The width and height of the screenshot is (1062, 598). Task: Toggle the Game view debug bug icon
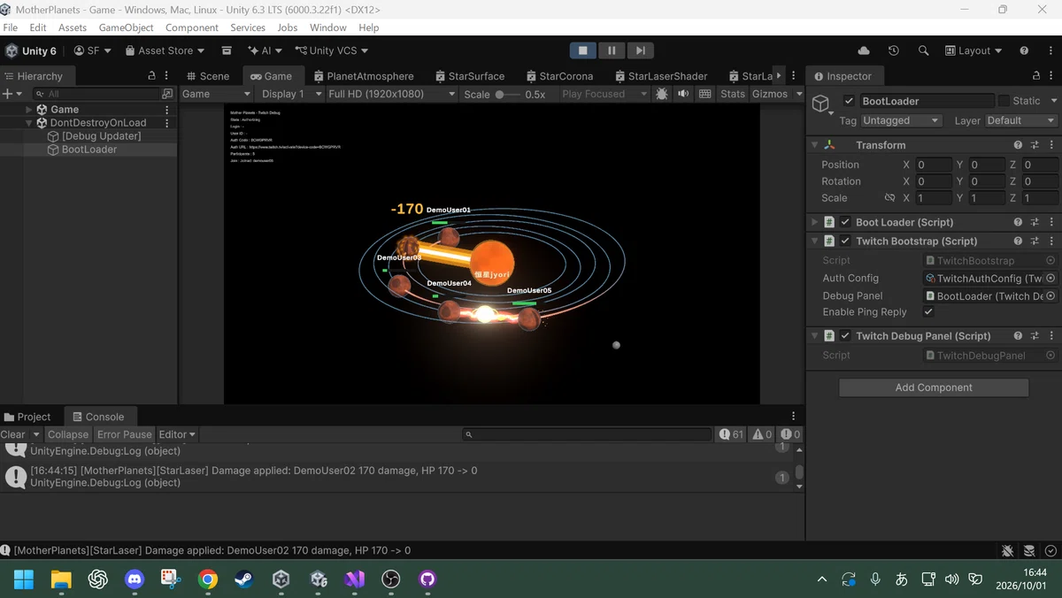click(661, 94)
